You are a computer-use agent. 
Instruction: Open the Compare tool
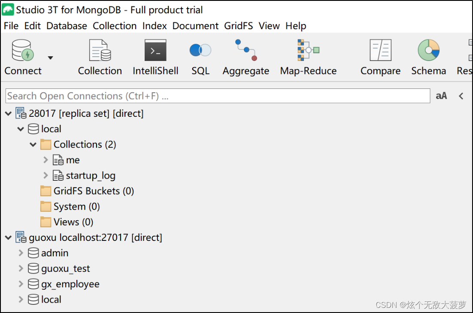(380, 56)
